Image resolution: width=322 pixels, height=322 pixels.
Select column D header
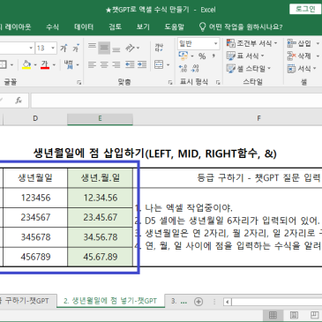pyautogui.click(x=35, y=119)
